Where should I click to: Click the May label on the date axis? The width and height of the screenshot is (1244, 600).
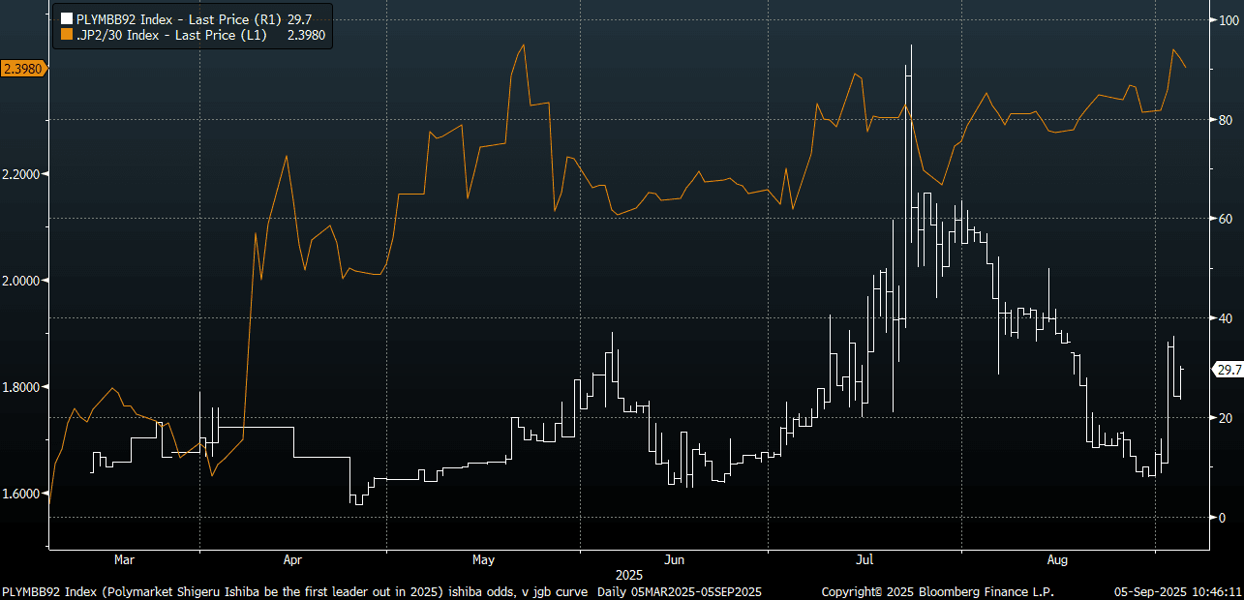point(483,559)
